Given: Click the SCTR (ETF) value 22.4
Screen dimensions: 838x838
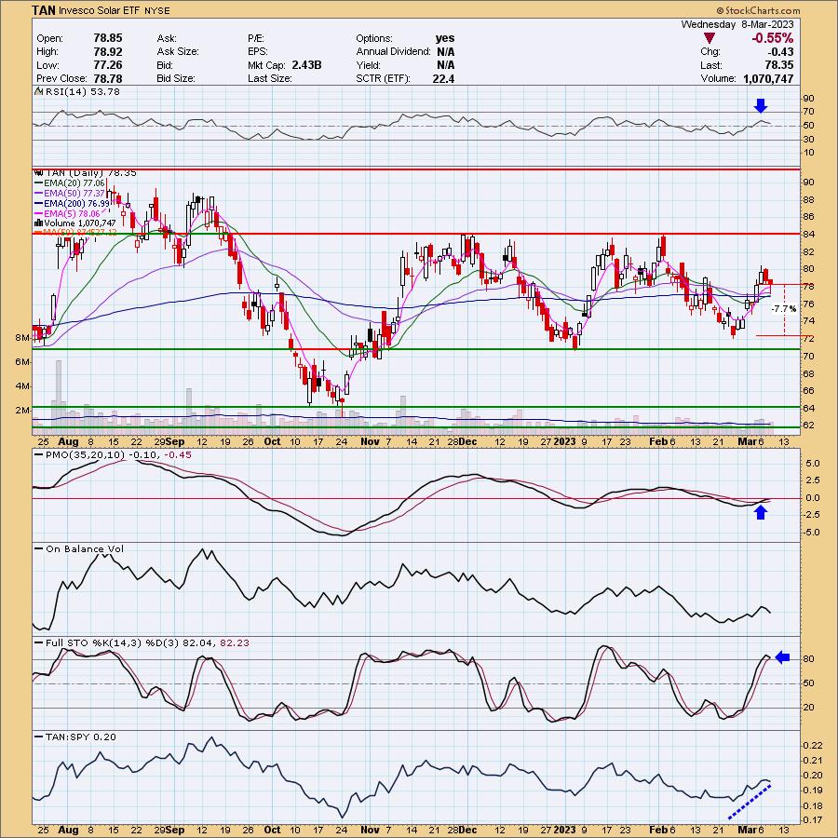Looking at the screenshot, I should [x=443, y=78].
